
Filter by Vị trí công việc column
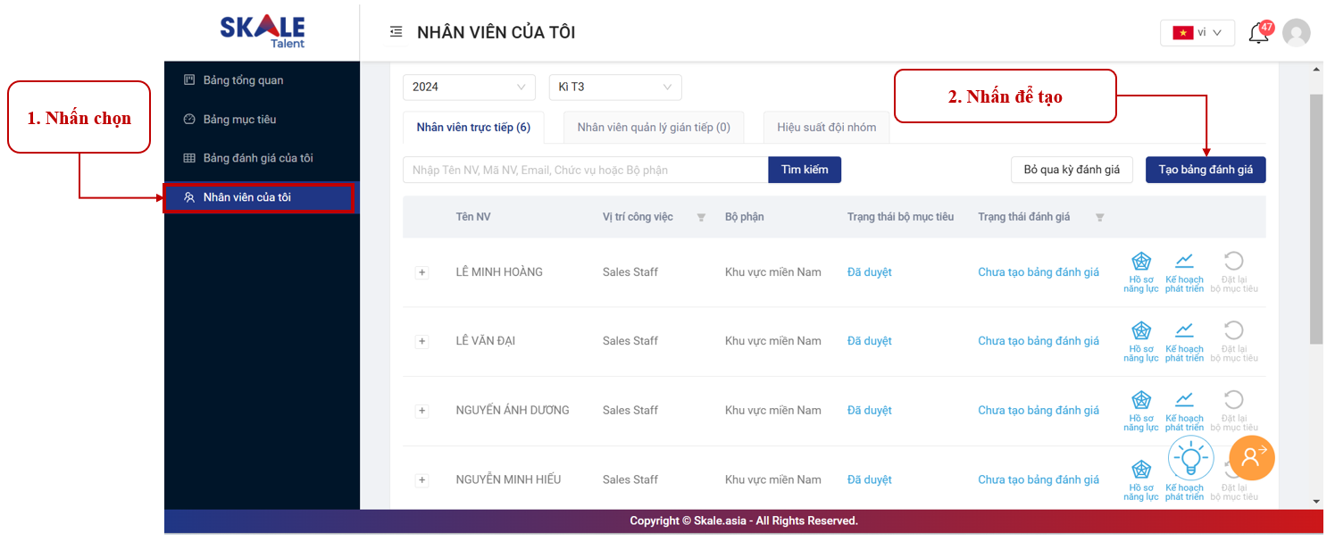click(x=701, y=217)
